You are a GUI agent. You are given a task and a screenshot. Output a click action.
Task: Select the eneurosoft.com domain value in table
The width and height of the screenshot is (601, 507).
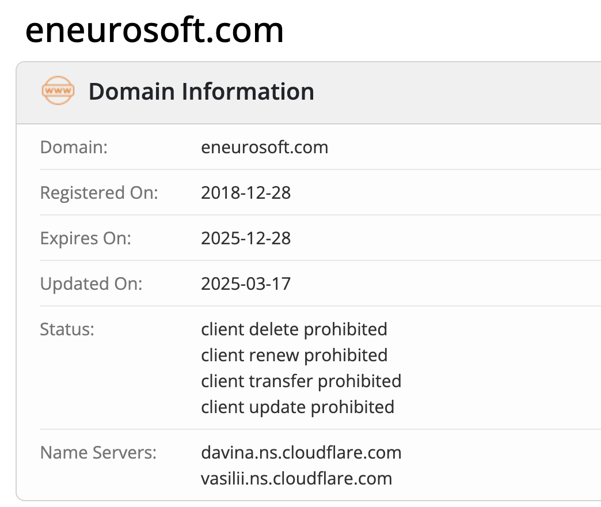pos(264,147)
